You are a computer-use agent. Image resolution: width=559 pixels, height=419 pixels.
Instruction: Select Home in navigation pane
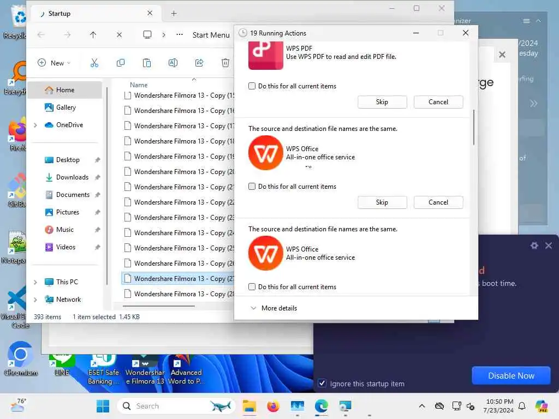click(x=65, y=90)
